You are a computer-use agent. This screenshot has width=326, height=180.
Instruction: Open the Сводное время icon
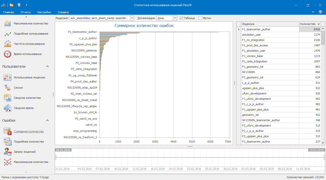(x=8, y=108)
